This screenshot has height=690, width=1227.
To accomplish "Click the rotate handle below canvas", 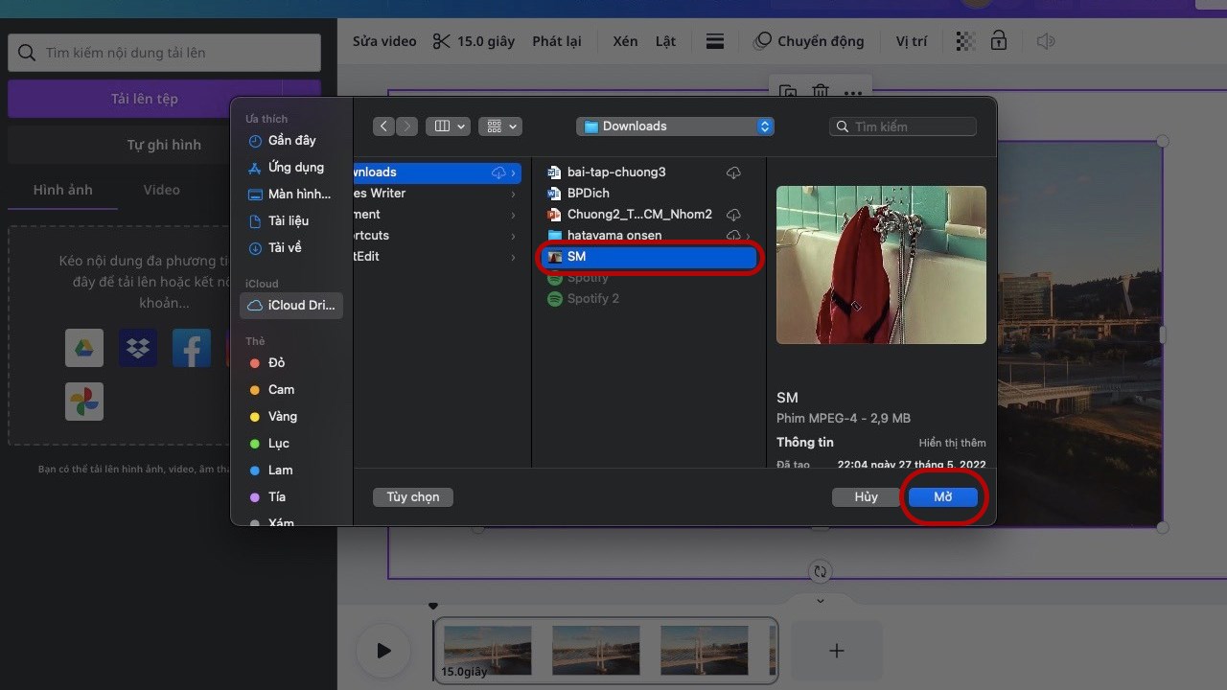I will point(821,571).
